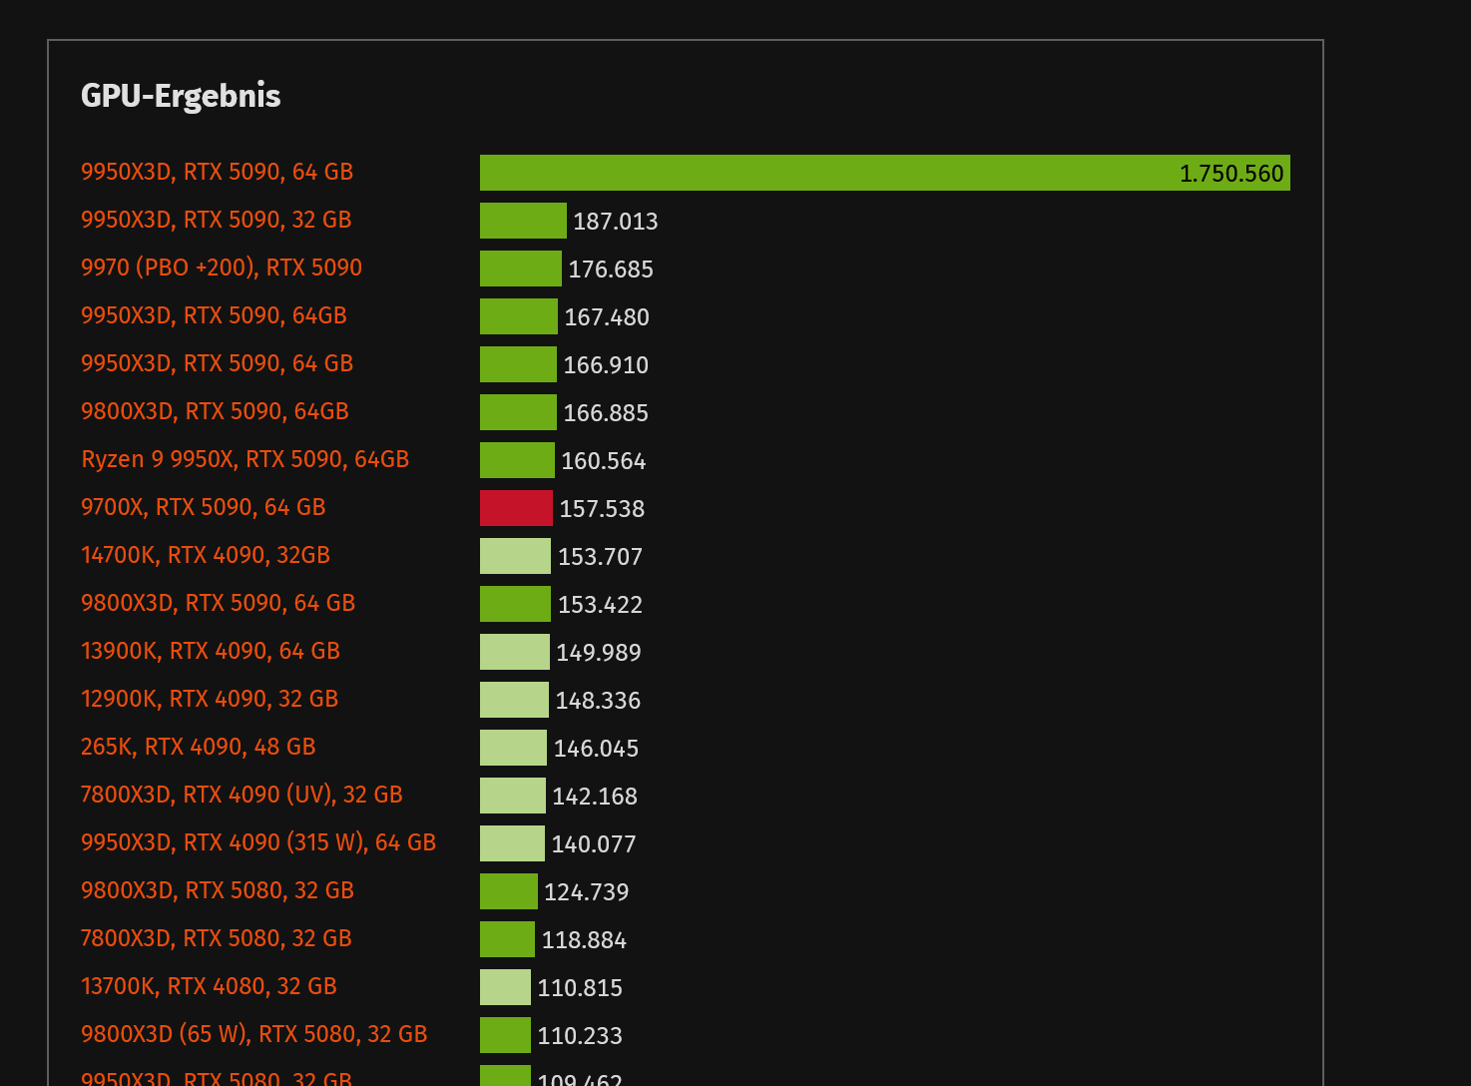Click the score value 110.815
The width and height of the screenshot is (1471, 1086).
coord(580,988)
